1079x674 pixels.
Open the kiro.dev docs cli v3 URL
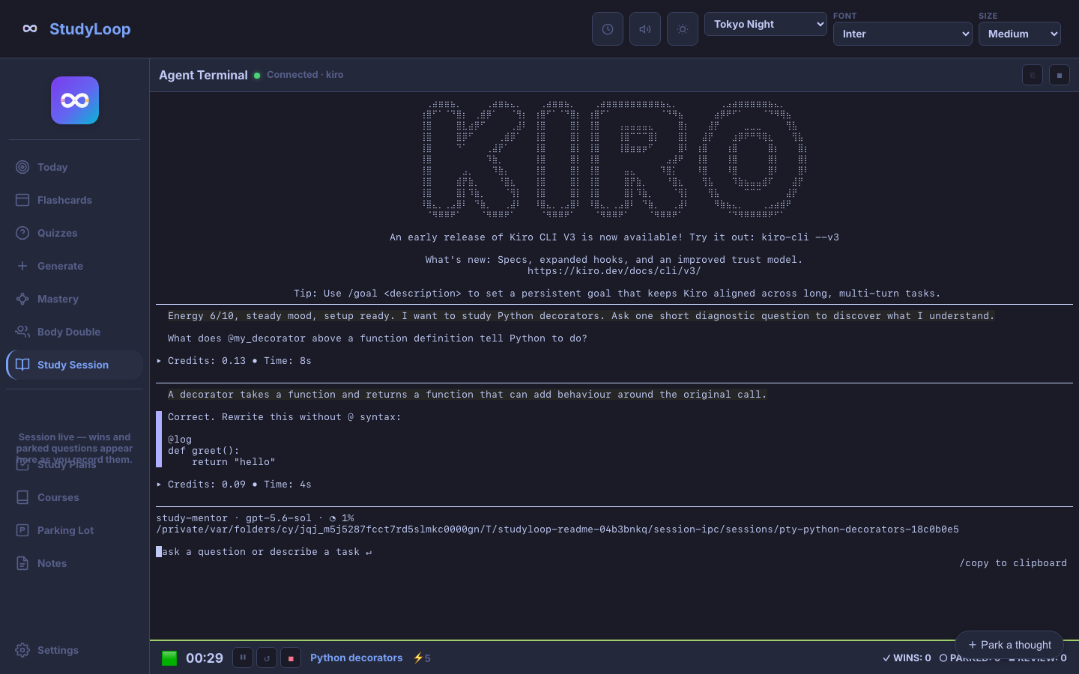tap(614, 271)
